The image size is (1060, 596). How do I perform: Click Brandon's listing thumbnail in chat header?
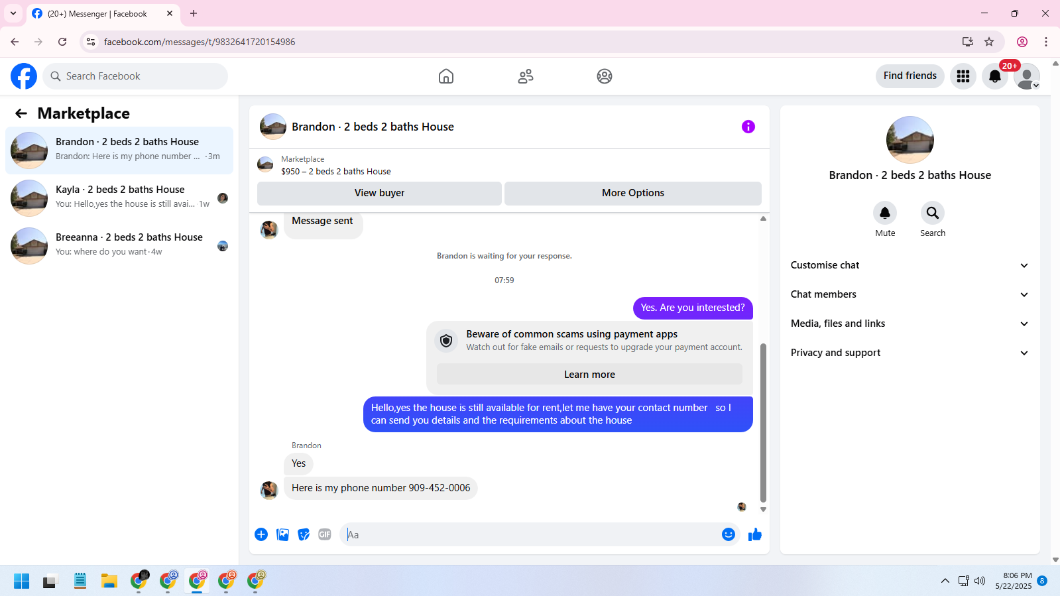coord(272,127)
